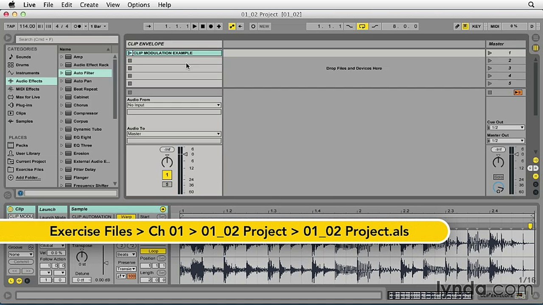This screenshot has width=543, height=305.
Task: Select the Sounds category
Action: [23, 57]
